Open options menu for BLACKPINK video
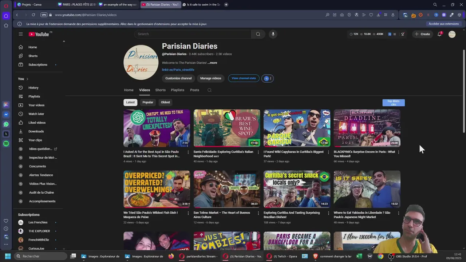 pyautogui.click(x=399, y=152)
